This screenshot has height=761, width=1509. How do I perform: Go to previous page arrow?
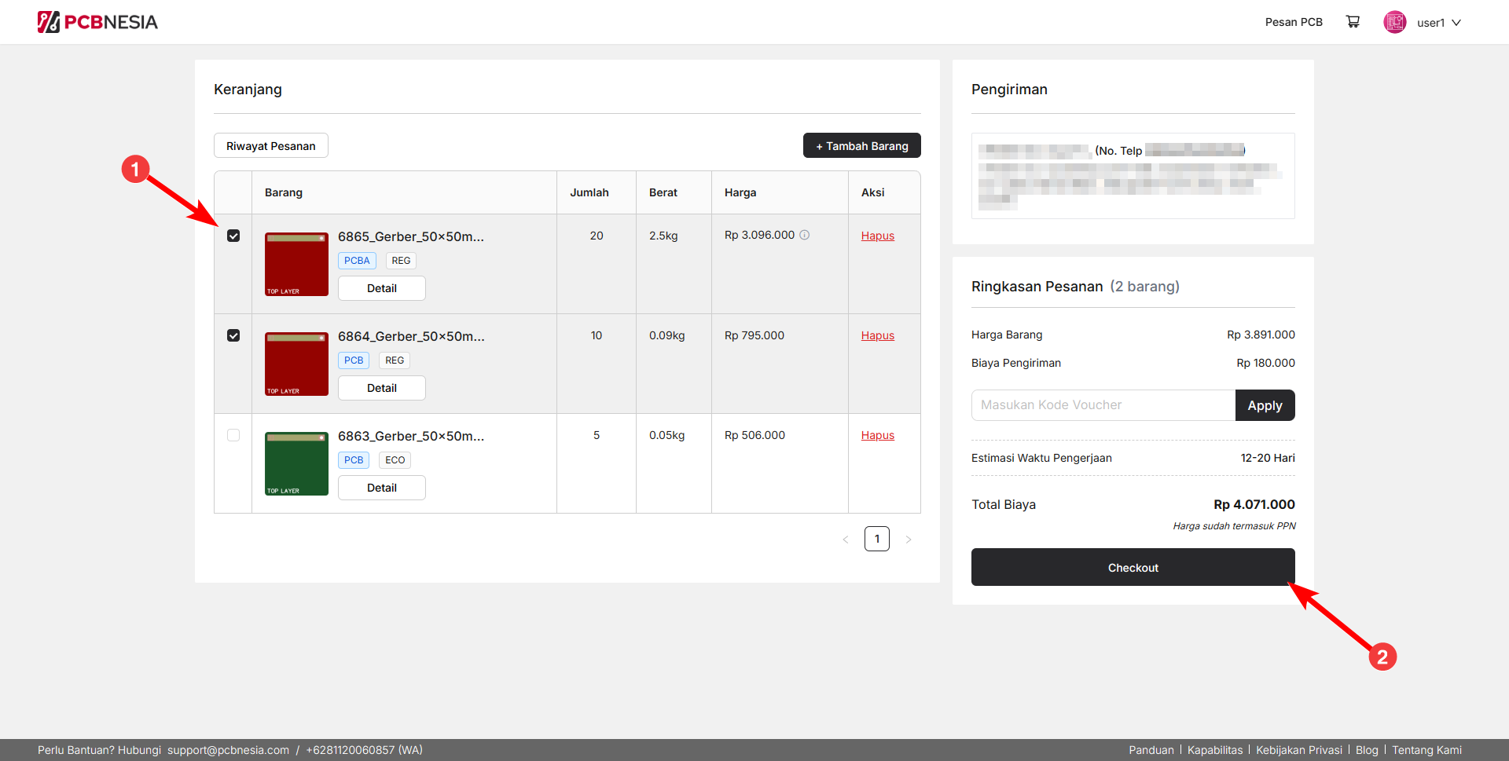point(846,540)
